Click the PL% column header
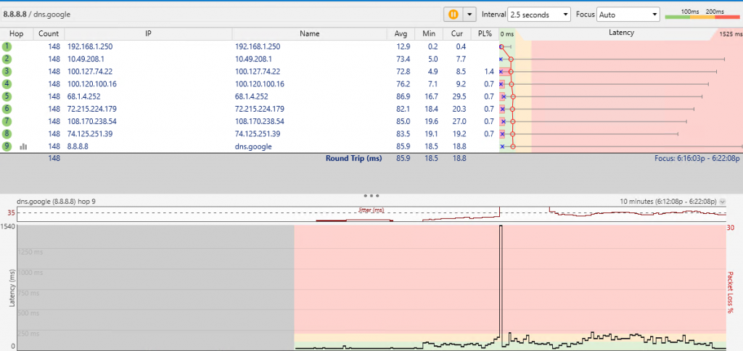The width and height of the screenshot is (743, 351). click(485, 33)
